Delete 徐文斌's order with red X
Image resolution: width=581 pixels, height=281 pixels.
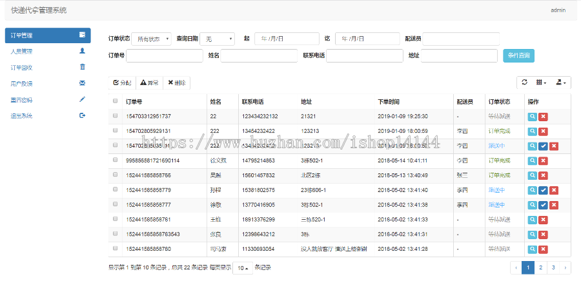pos(543,161)
